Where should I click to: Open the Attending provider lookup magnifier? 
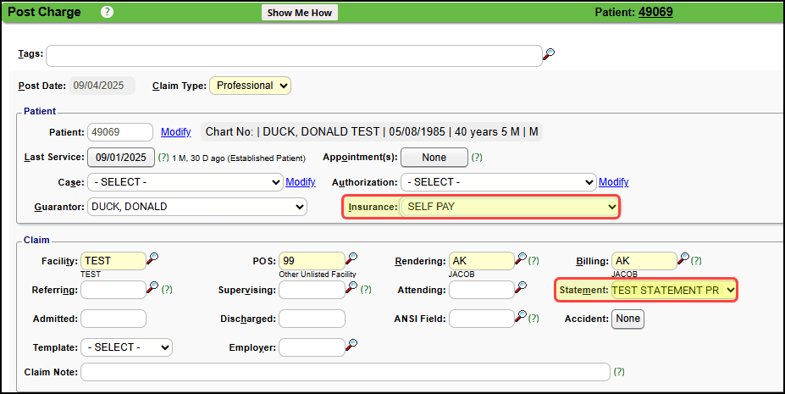point(520,289)
